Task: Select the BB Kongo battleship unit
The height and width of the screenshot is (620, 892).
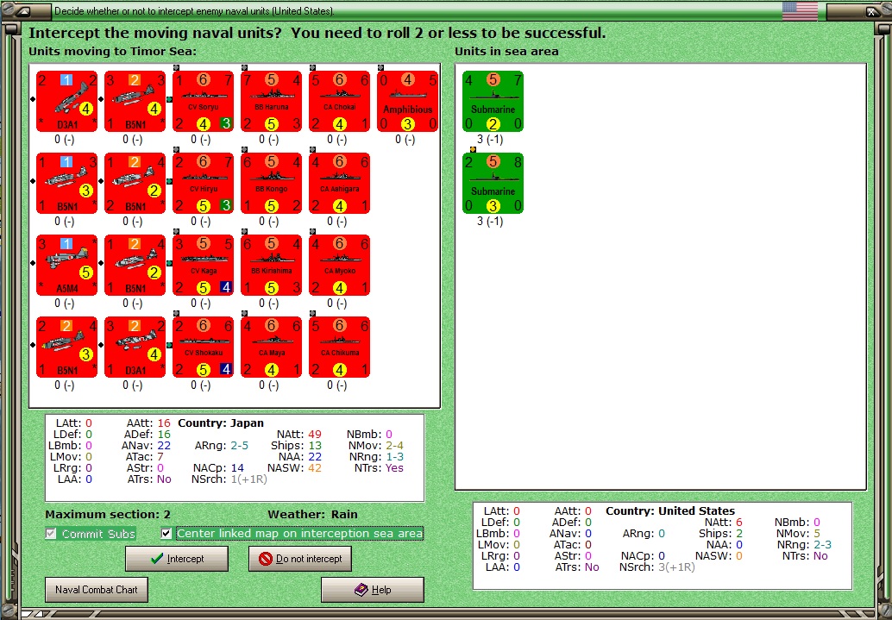Action: point(272,183)
